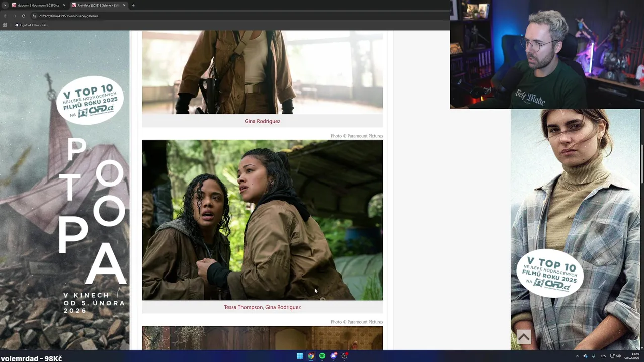The image size is (644, 362).
Task: Open the photo of Tessa Thompson and Gina Rodriguez
Action: (x=262, y=220)
